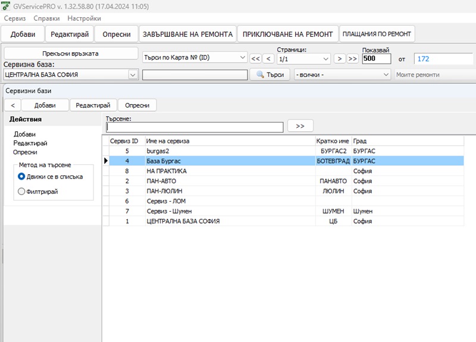Click the Показвай 500 field
Viewport: 476px width, 342px height.
point(377,58)
